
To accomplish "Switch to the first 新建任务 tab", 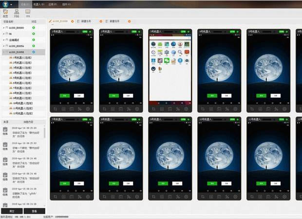I will [x=86, y=21].
